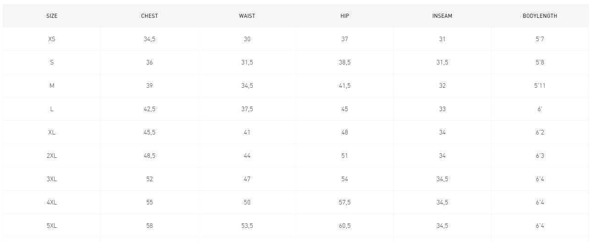Image resolution: width=593 pixels, height=242 pixels.
Task: Select the L size row label
Action: (x=52, y=109)
